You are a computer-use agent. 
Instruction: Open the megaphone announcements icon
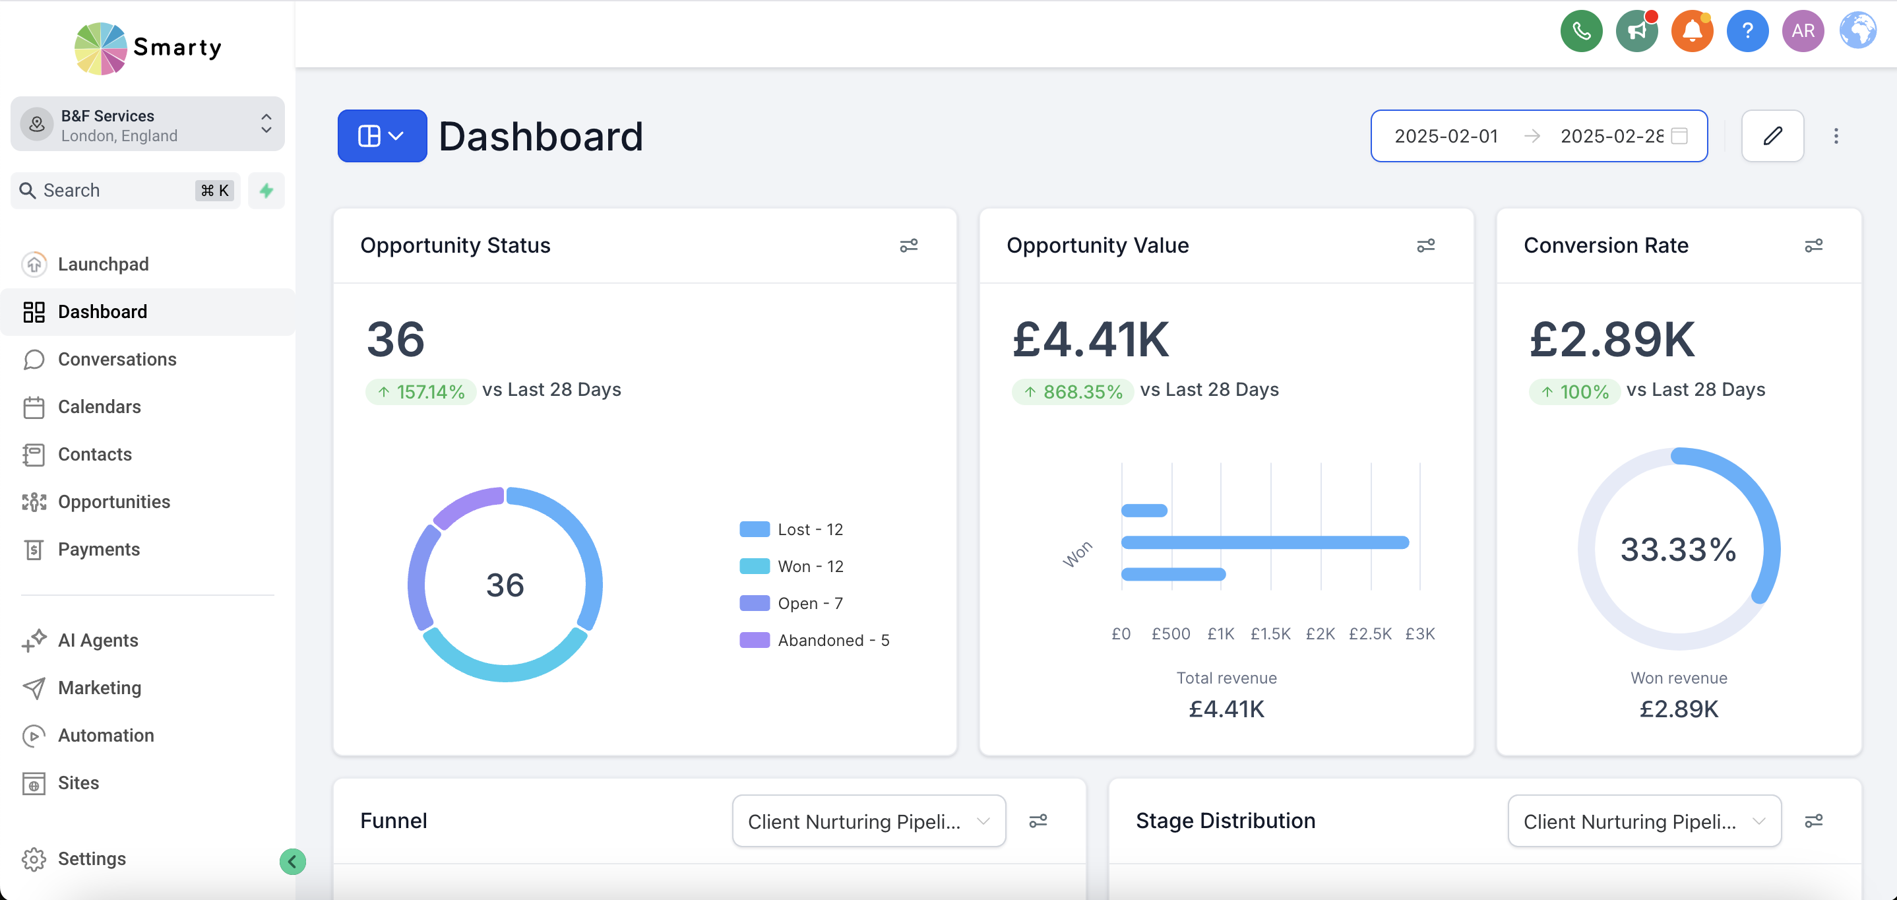[1636, 31]
